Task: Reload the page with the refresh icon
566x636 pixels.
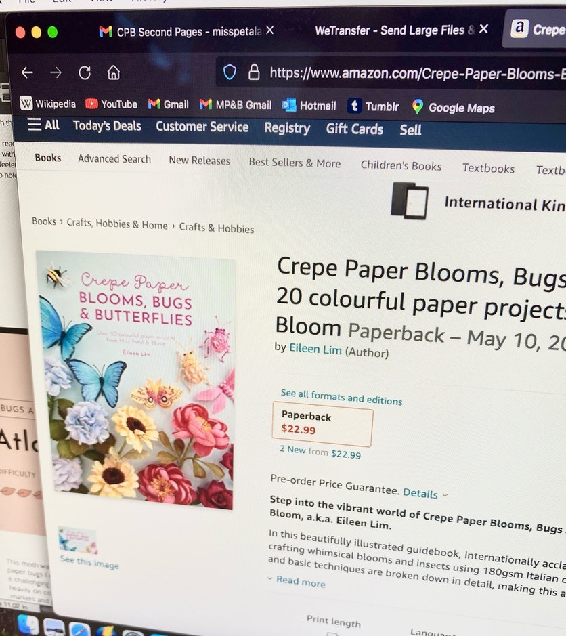Action: (85, 72)
